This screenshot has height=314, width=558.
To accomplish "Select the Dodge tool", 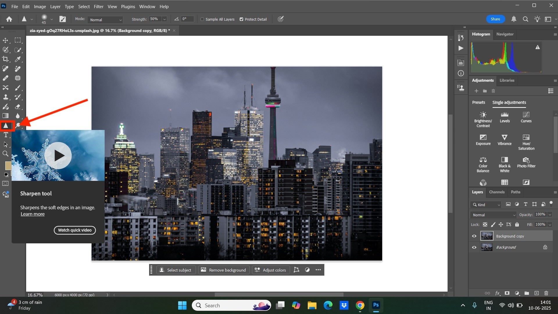I will (18, 125).
